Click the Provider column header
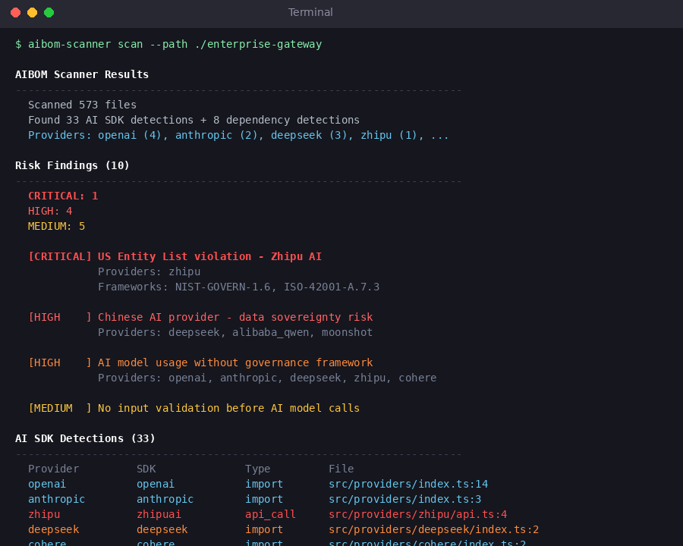 pos(54,469)
